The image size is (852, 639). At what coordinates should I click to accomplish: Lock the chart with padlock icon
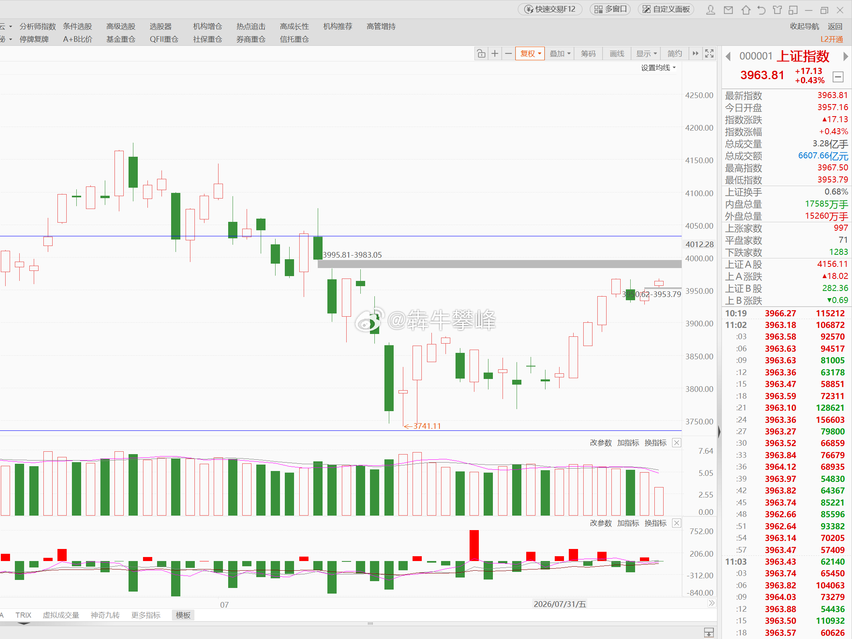(x=481, y=53)
